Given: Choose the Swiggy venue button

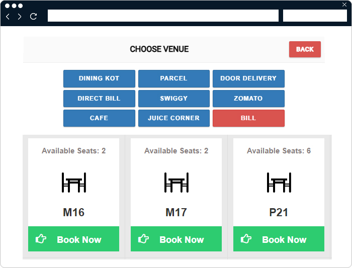Looking at the screenshot, I should point(173,99).
